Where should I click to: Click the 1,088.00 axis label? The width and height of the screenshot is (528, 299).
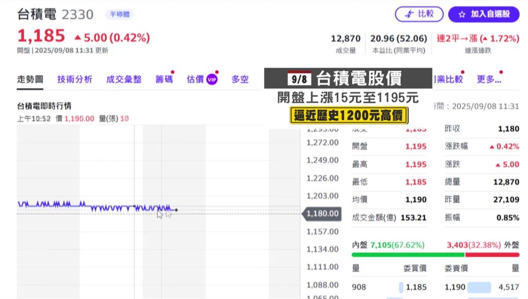(322, 285)
